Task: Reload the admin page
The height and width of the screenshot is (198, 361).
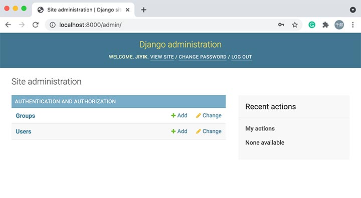Action: [x=36, y=25]
